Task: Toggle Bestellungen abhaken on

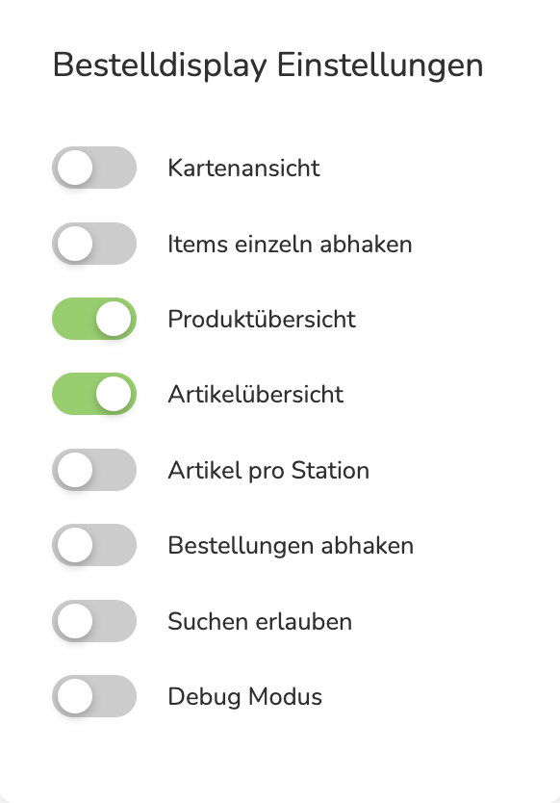Action: [94, 545]
